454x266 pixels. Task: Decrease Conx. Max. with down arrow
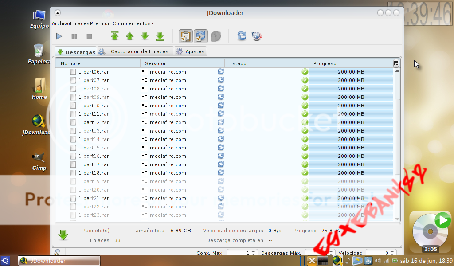pos(253,254)
